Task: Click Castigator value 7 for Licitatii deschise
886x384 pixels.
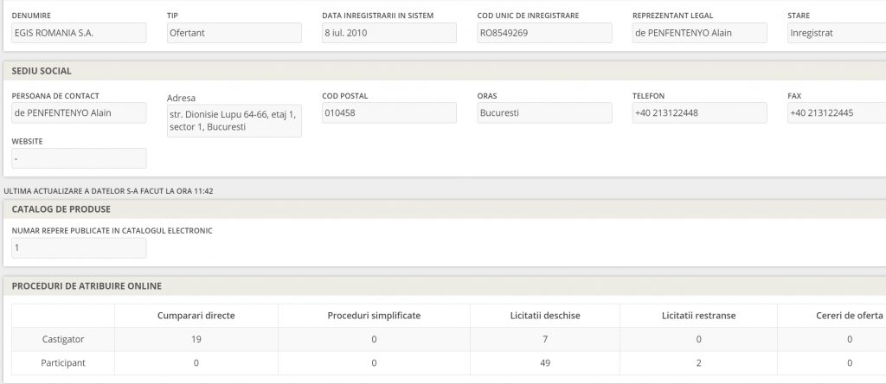Action: tap(545, 339)
